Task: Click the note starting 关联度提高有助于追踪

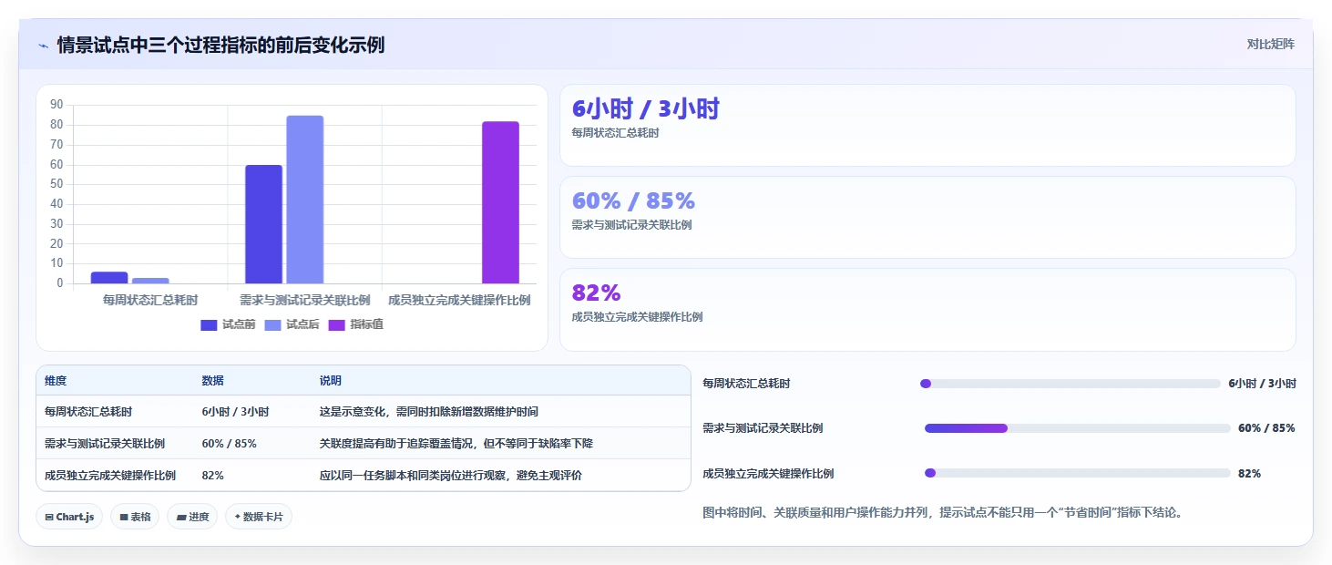Action: pyautogui.click(x=456, y=444)
